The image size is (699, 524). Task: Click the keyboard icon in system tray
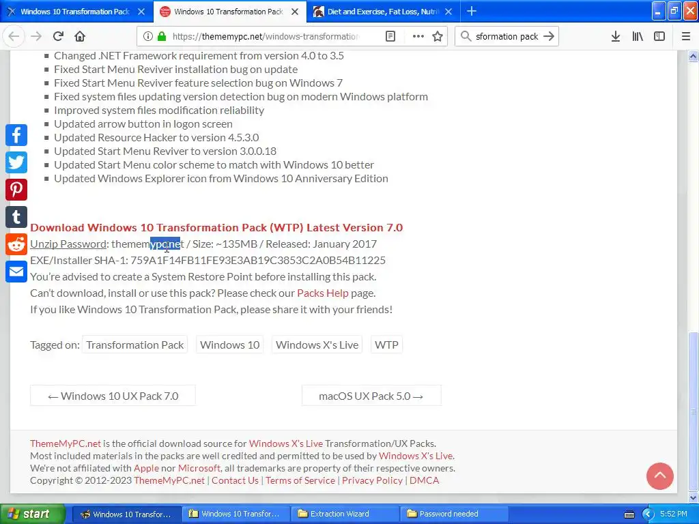click(x=629, y=514)
